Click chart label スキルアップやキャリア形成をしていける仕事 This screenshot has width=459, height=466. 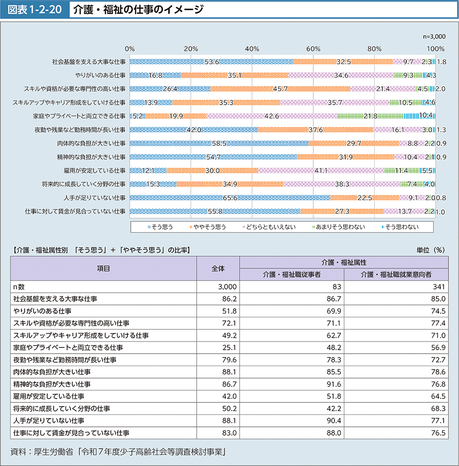(x=69, y=103)
